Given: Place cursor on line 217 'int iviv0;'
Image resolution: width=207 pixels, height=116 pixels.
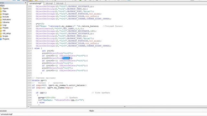Looking at the screenshot, I should coord(48,51).
